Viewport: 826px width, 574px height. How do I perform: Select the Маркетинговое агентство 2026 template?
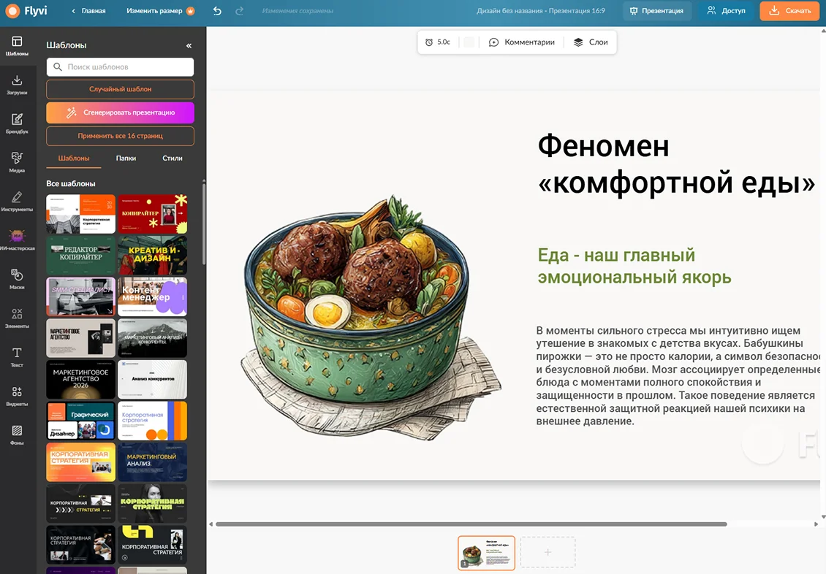pyautogui.click(x=80, y=379)
